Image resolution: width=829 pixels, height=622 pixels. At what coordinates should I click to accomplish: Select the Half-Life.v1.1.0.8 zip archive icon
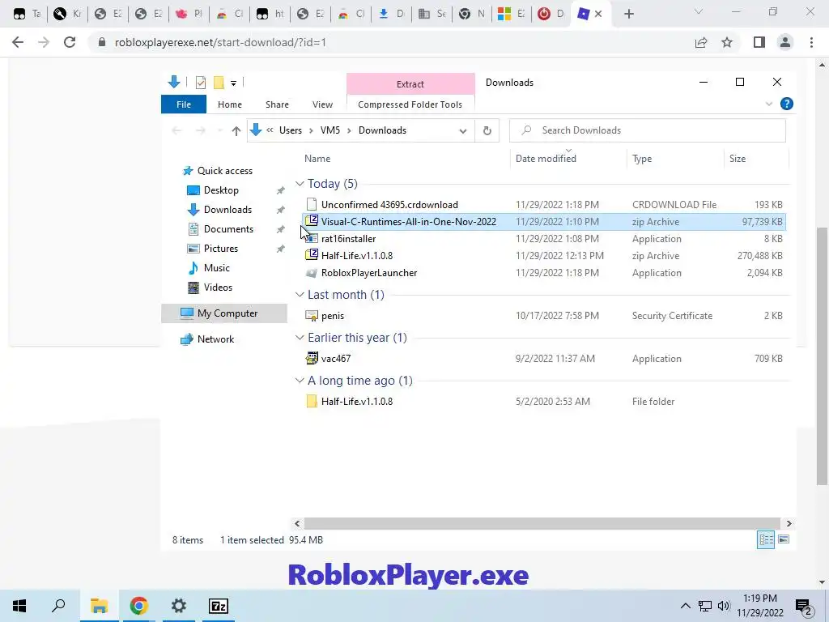[x=312, y=255]
